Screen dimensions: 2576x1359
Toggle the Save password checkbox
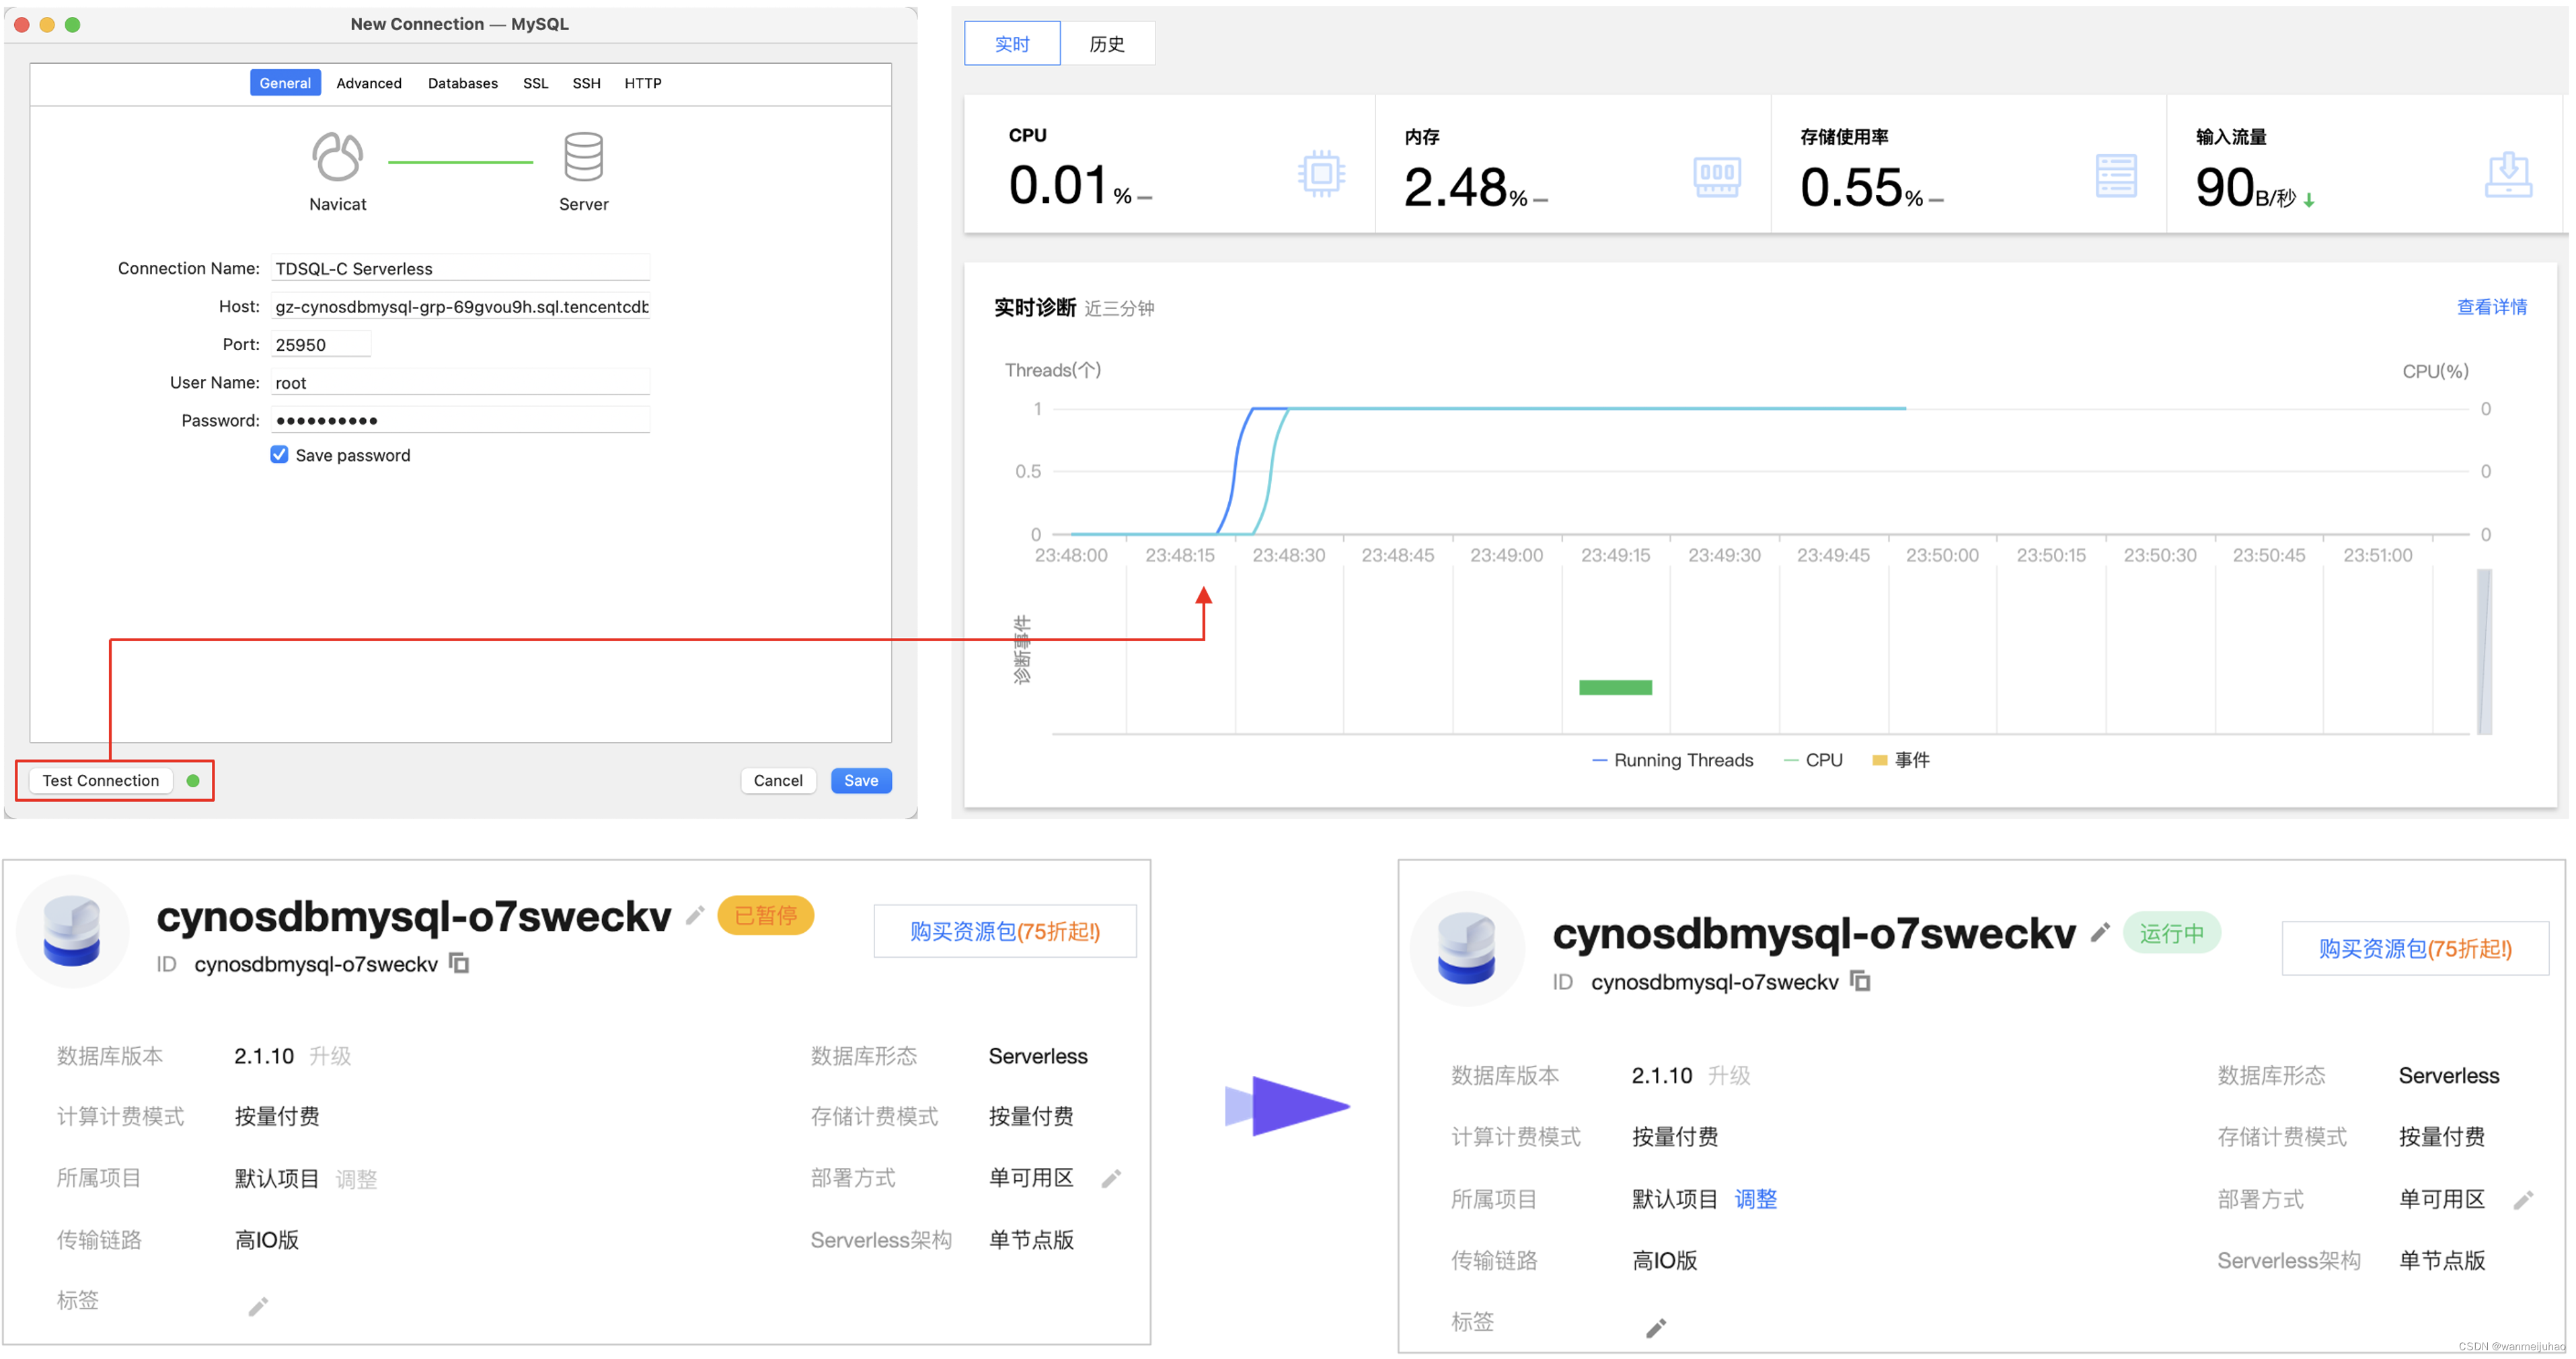click(279, 454)
